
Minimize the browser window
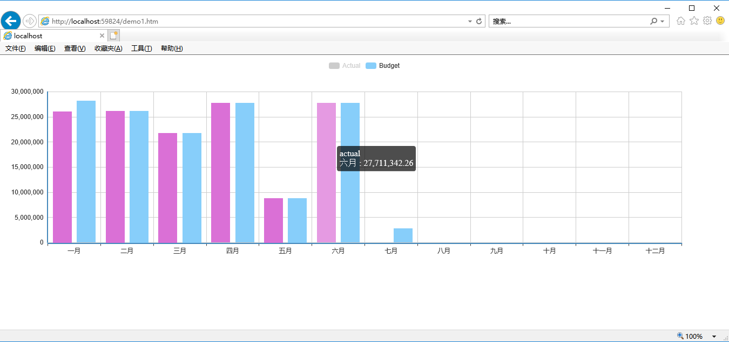(x=667, y=8)
